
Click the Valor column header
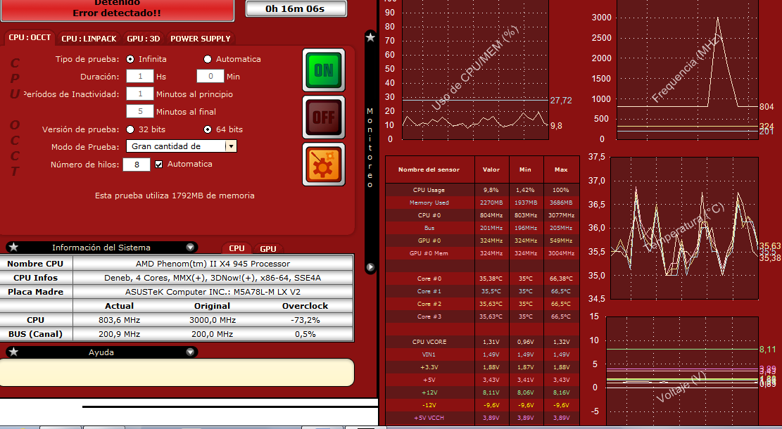click(x=491, y=169)
